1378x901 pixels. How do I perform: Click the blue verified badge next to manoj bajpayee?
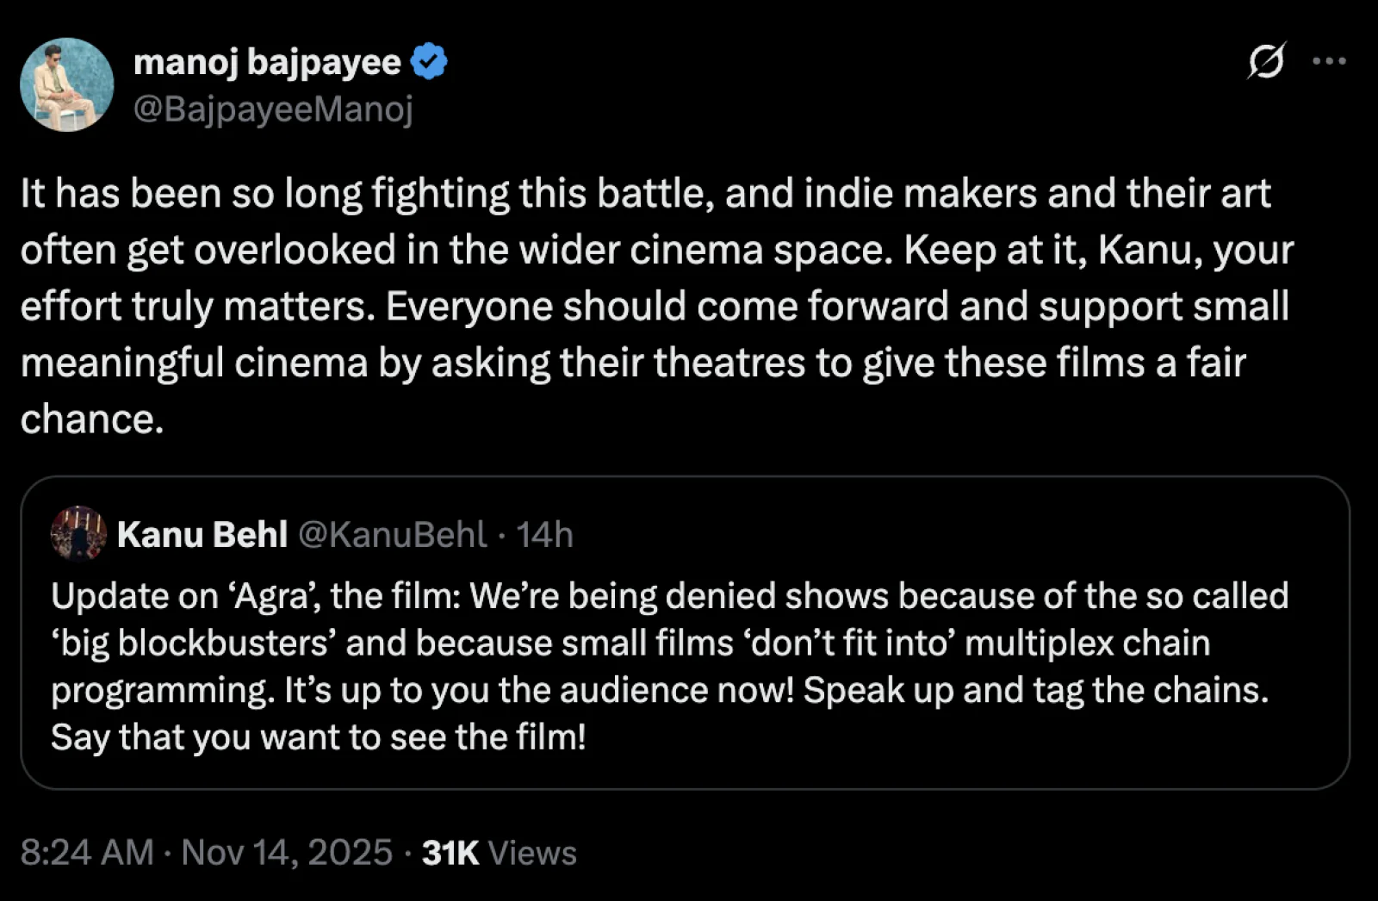tap(429, 60)
